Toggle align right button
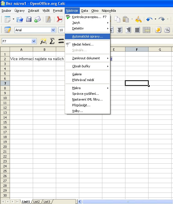 point(128,30)
